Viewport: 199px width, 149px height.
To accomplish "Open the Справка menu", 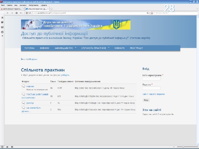I will (44, 5).
